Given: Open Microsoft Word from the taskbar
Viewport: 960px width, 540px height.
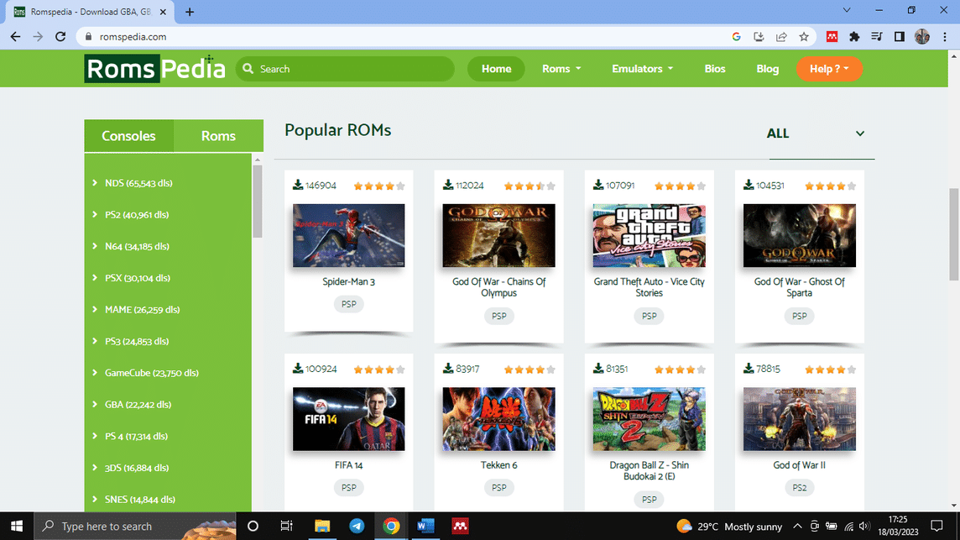Looking at the screenshot, I should (x=425, y=526).
